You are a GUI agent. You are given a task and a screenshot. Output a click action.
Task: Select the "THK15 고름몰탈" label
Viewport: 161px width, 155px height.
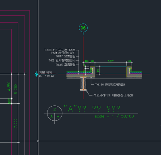pos(66,65)
